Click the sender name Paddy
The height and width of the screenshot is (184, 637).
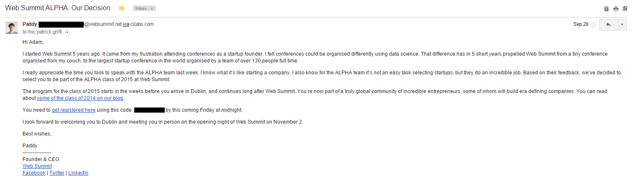[x=30, y=24]
